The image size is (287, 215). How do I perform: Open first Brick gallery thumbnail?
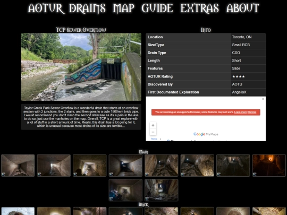click(18, 211)
